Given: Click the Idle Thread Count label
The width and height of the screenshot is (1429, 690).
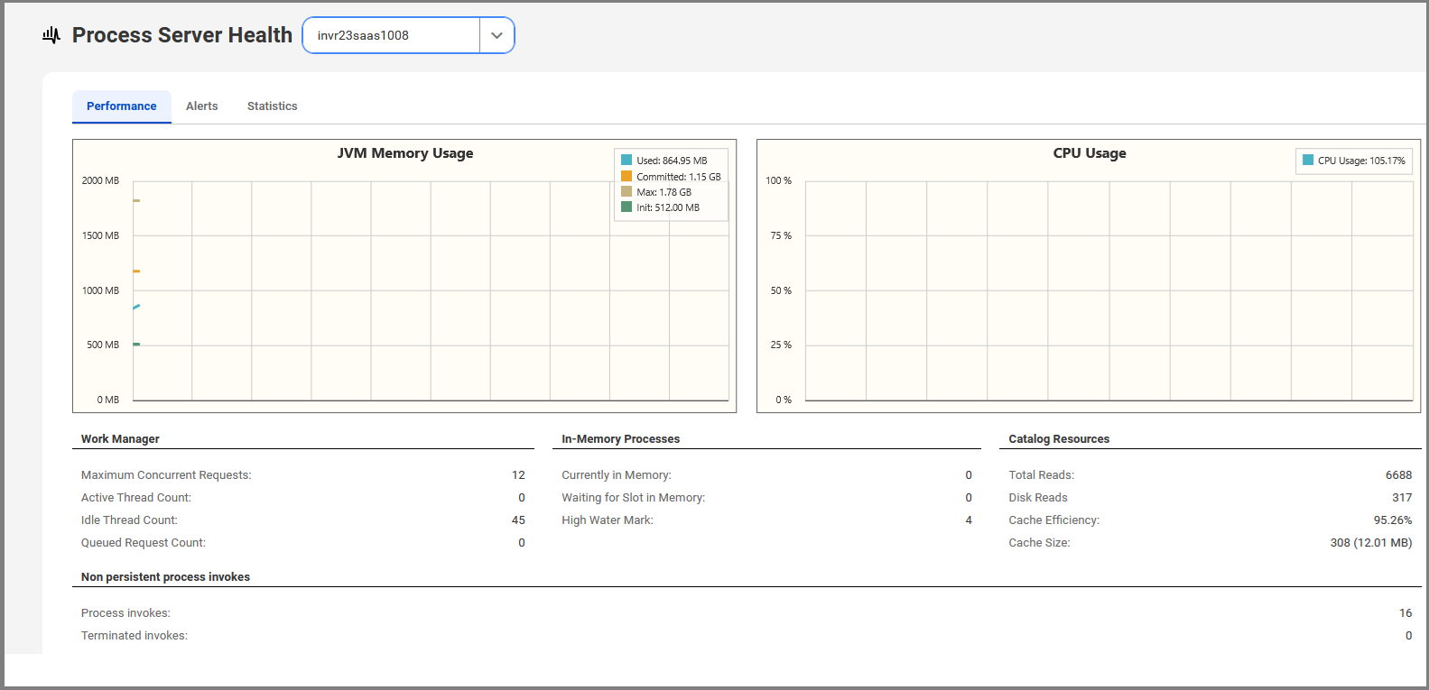Looking at the screenshot, I should tap(129, 520).
